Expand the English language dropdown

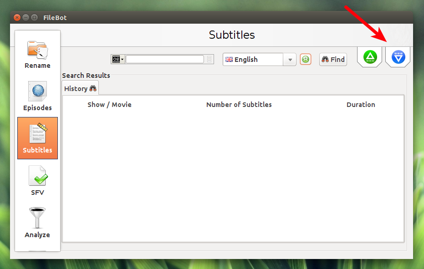[x=290, y=60]
